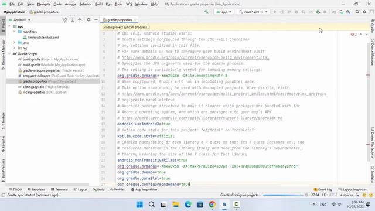The image size is (375, 211).
Task: Select proguard-rules.pro file
Action: pos(59,76)
